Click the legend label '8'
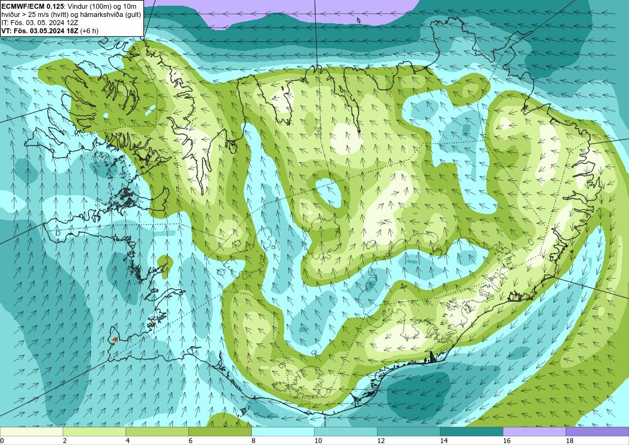The image size is (629, 445). (253, 441)
